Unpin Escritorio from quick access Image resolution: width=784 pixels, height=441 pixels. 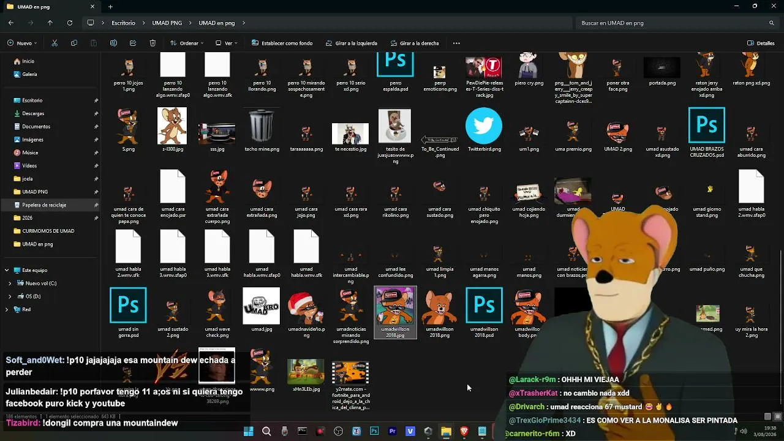96,100
